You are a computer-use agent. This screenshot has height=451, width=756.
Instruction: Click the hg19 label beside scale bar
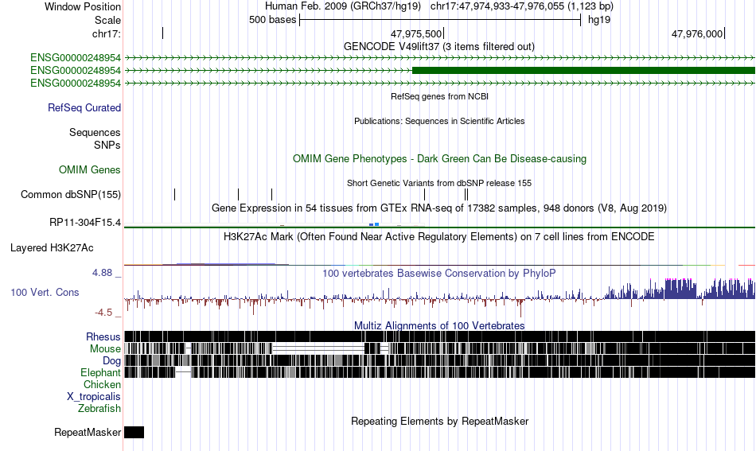[598, 20]
